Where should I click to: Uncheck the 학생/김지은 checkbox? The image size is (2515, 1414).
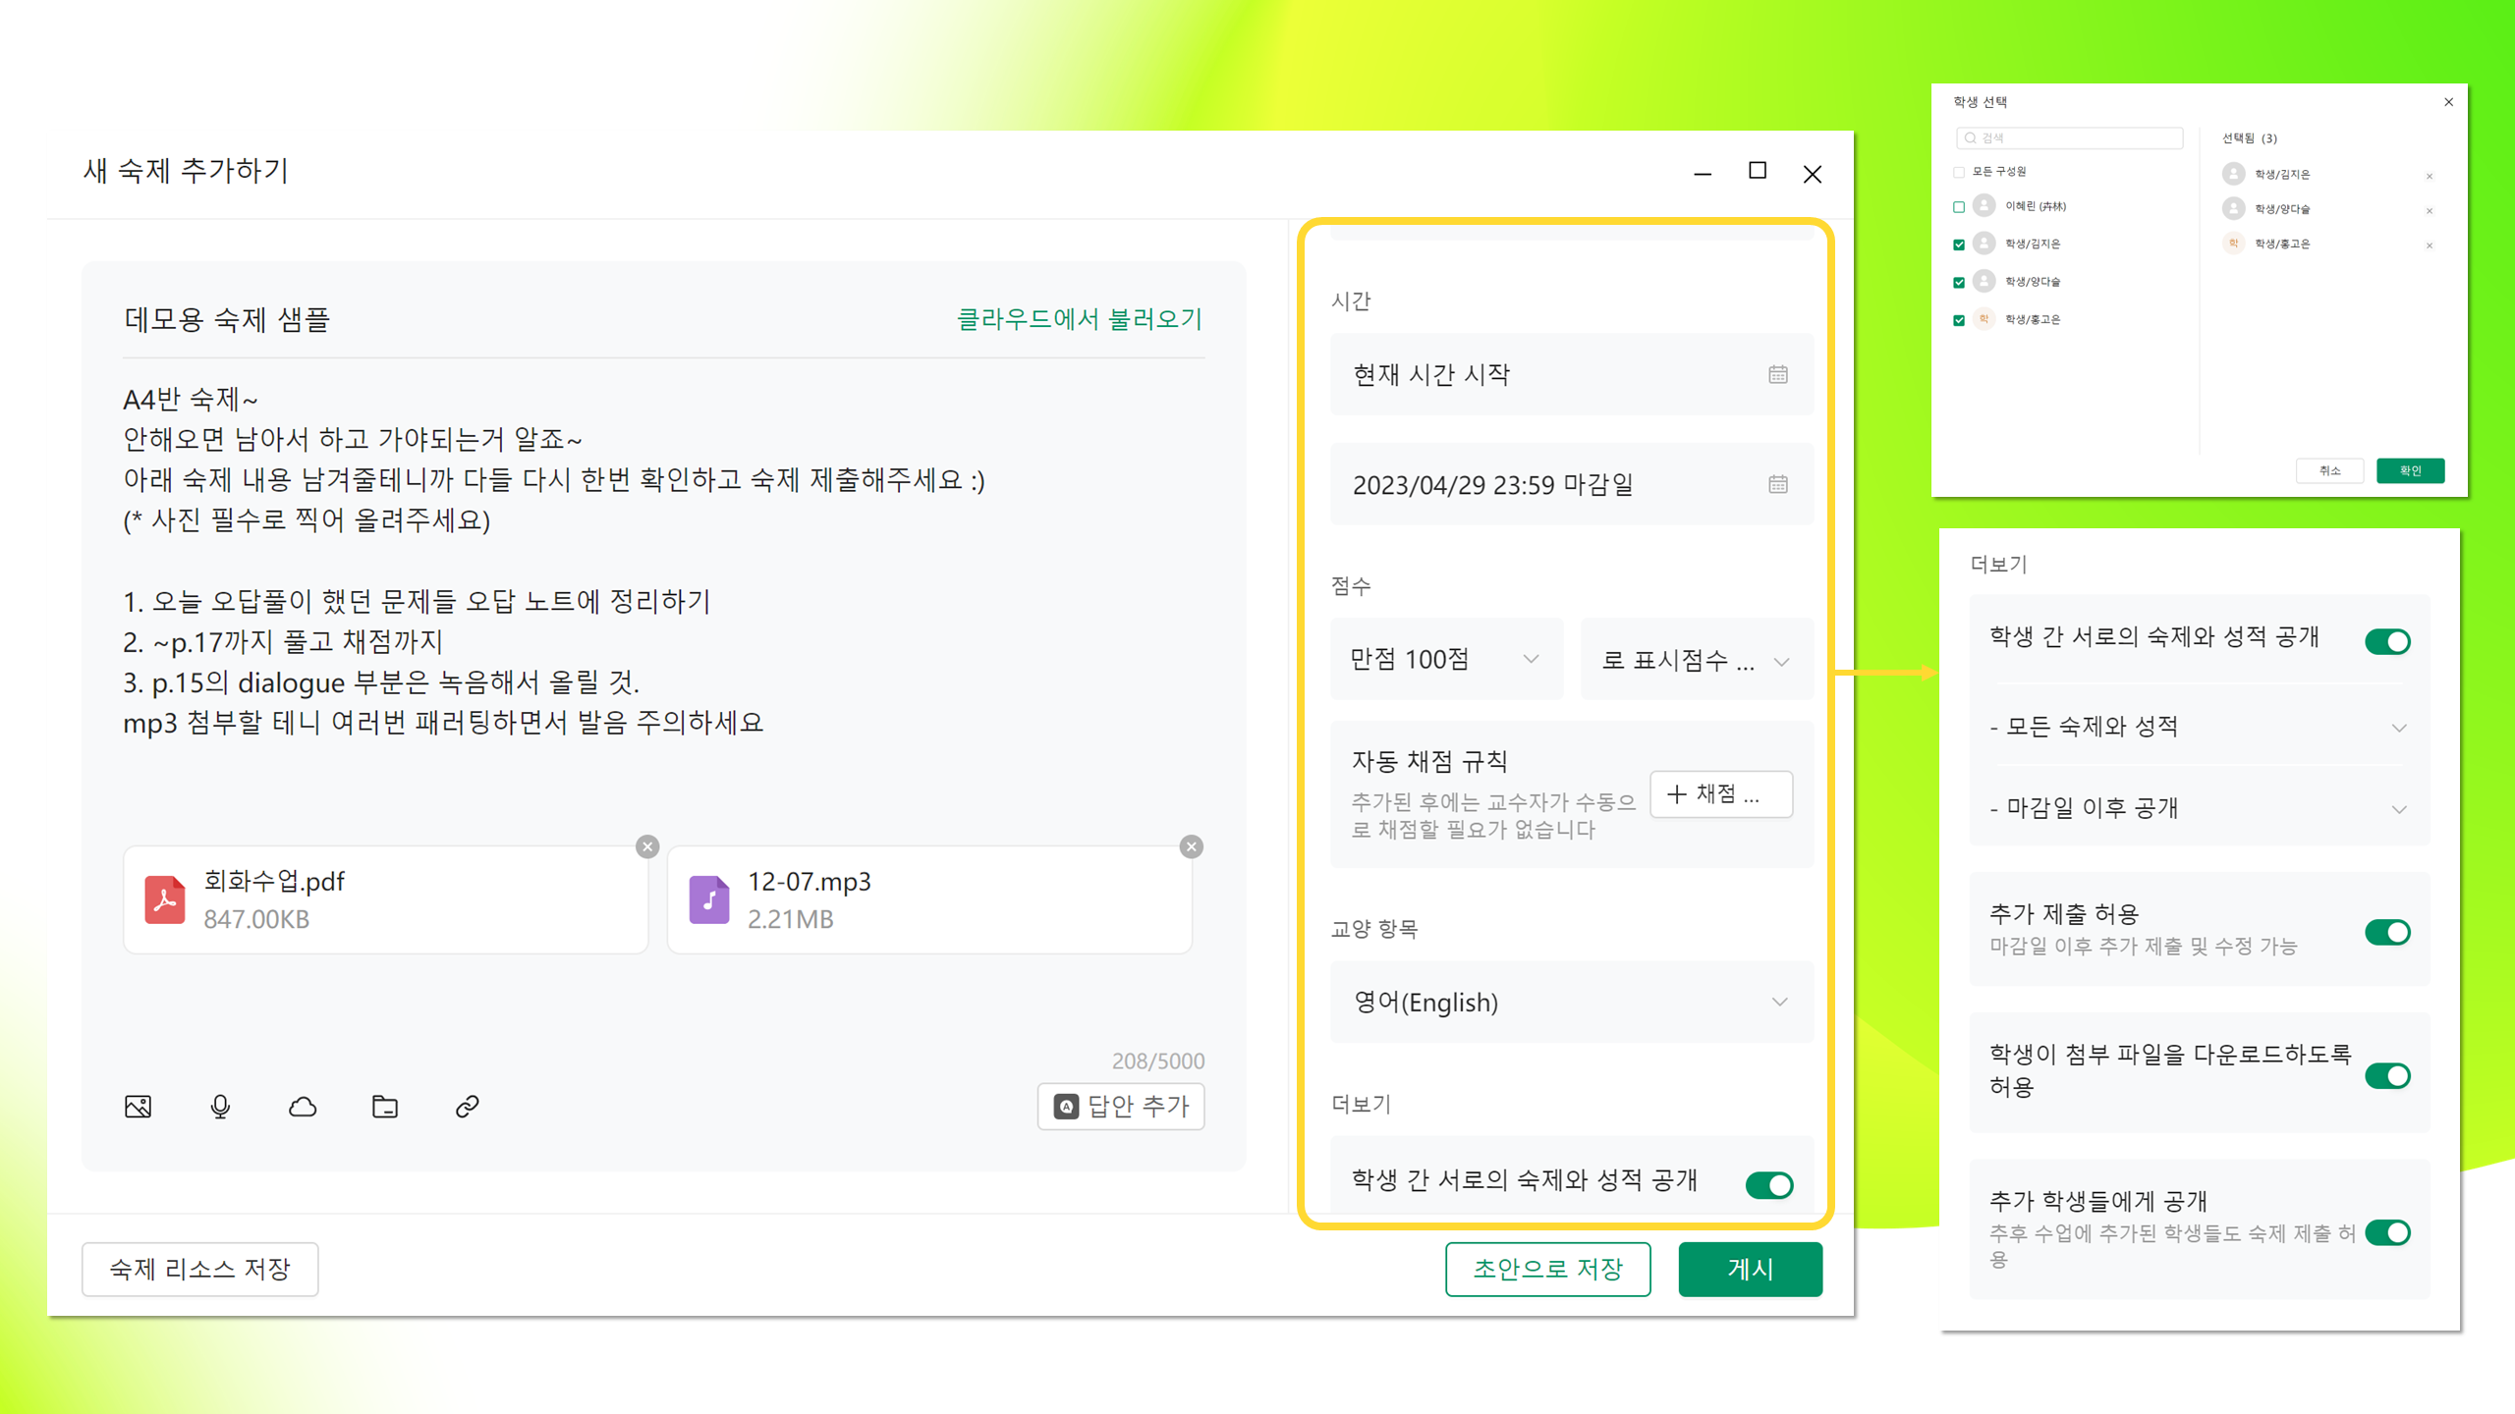click(x=1959, y=245)
